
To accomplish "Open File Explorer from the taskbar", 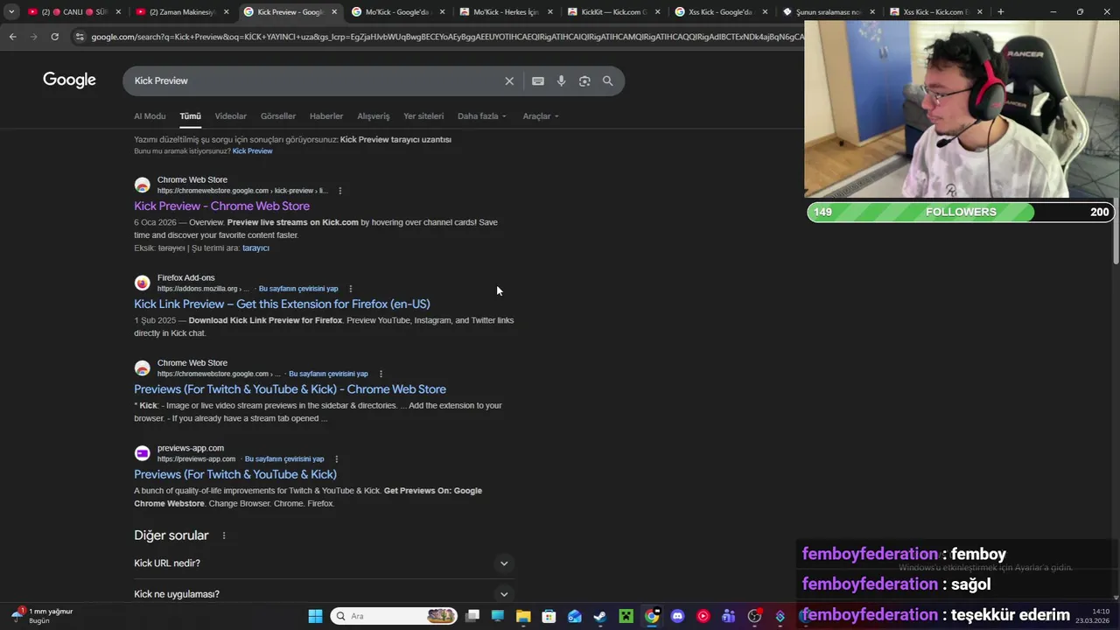I will tap(523, 616).
